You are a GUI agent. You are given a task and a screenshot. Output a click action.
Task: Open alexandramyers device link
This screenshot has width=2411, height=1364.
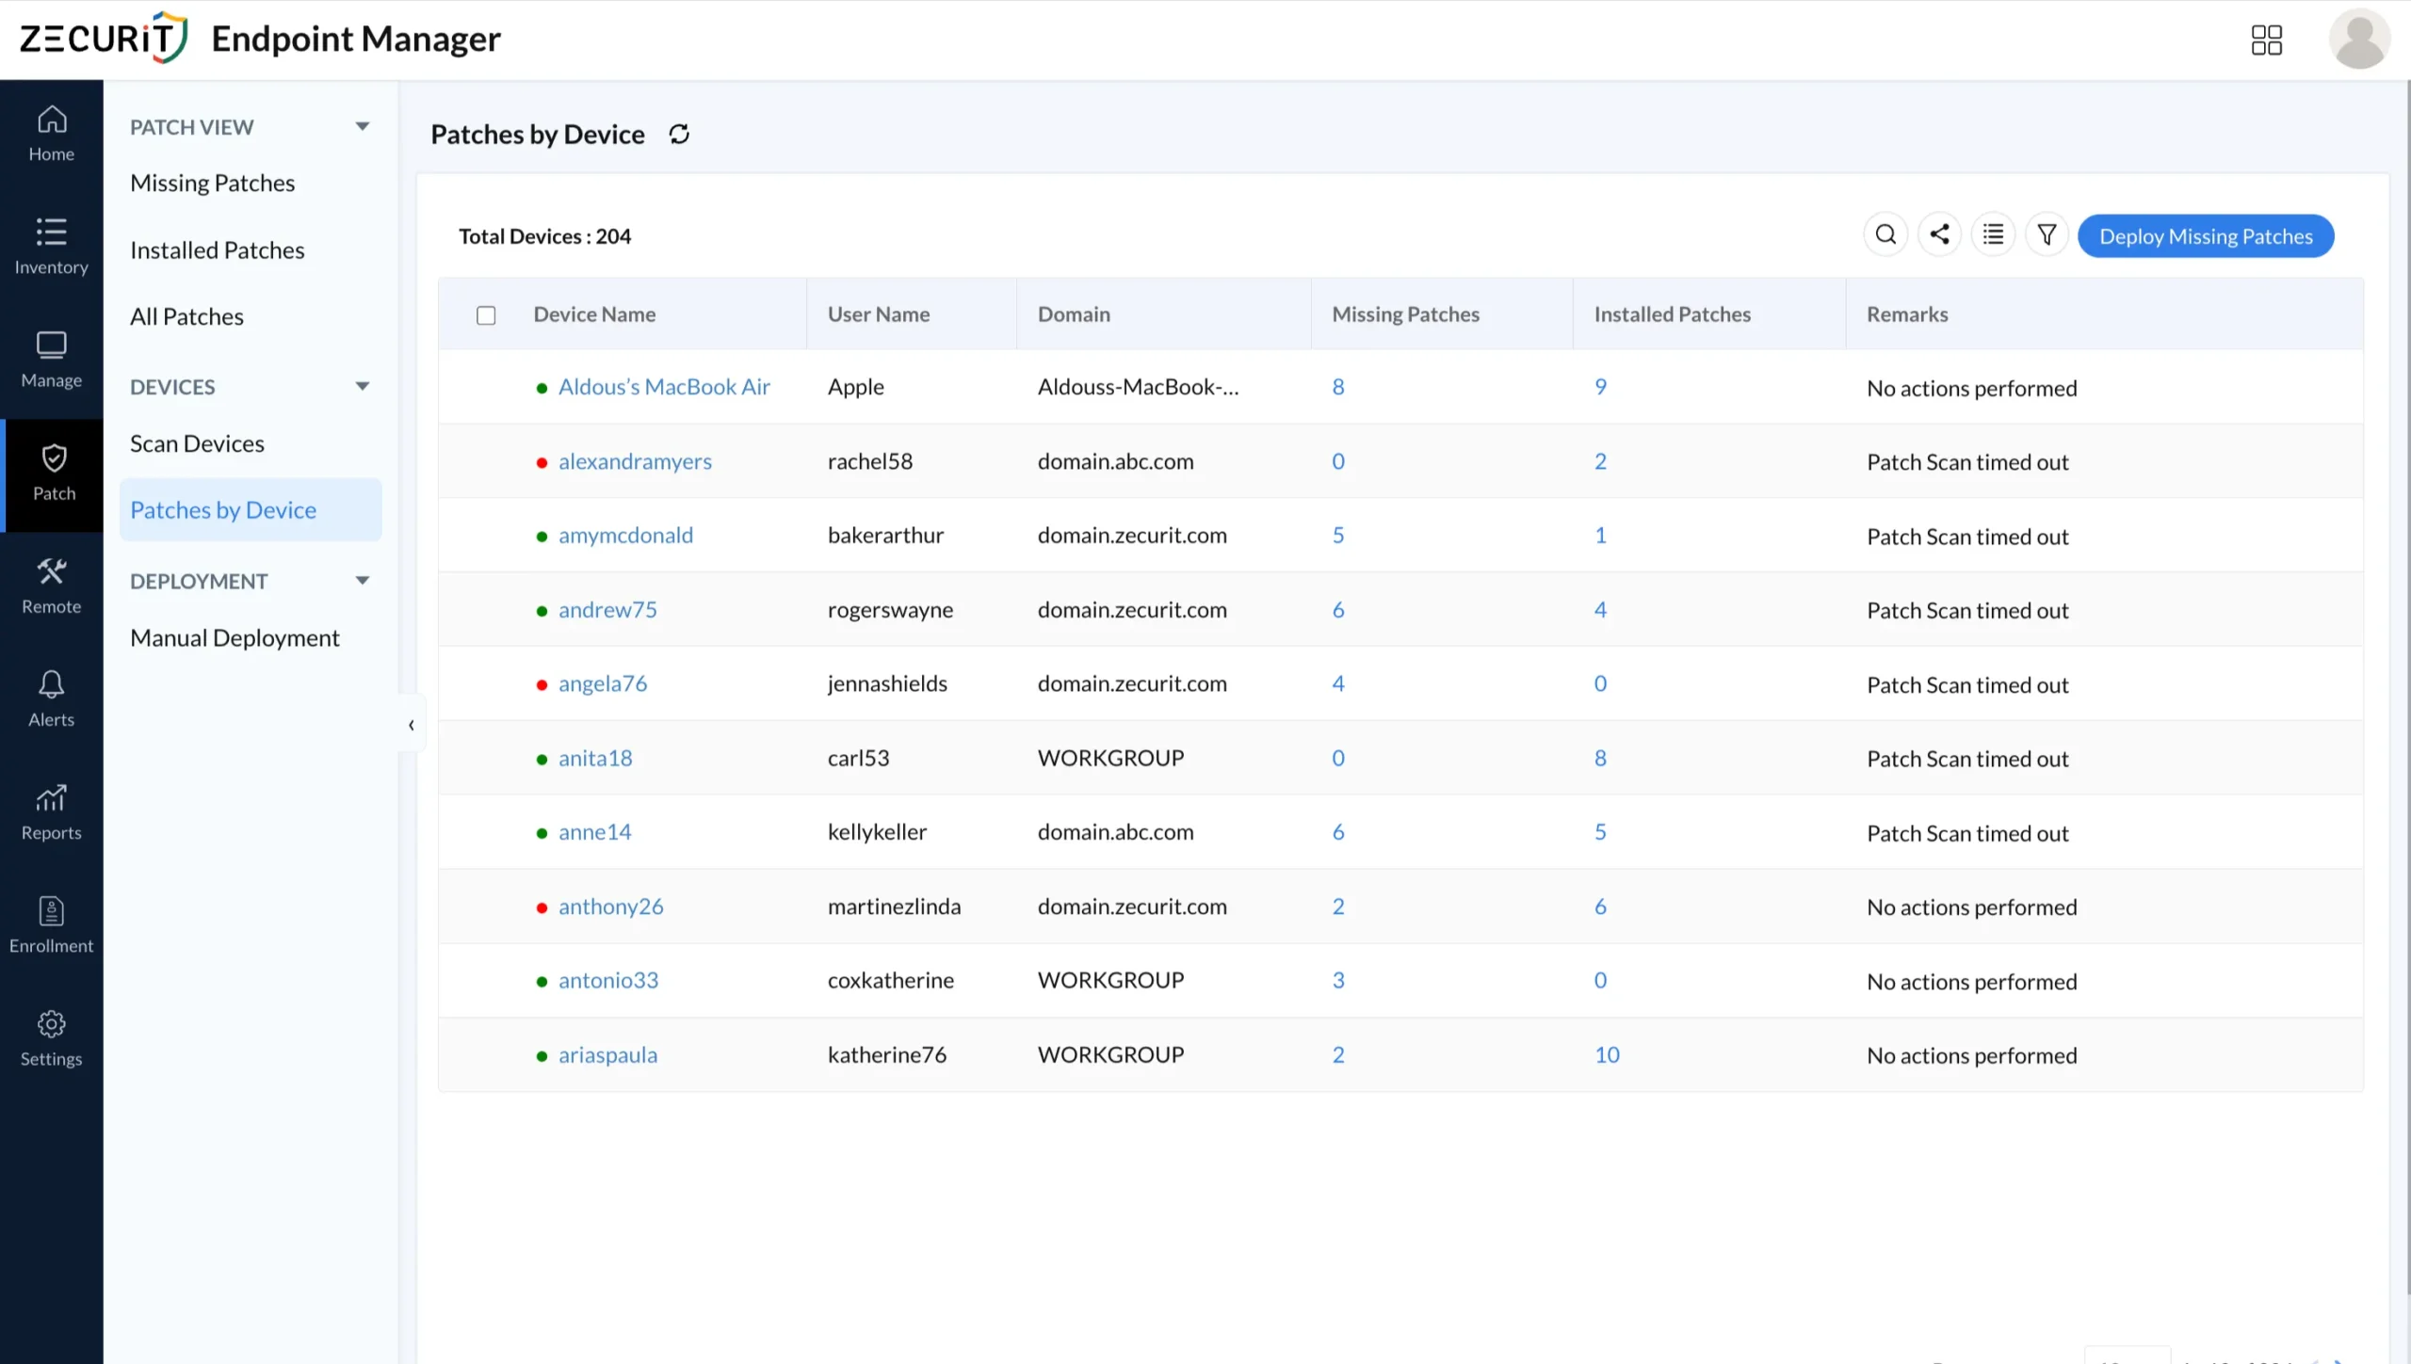tap(635, 461)
